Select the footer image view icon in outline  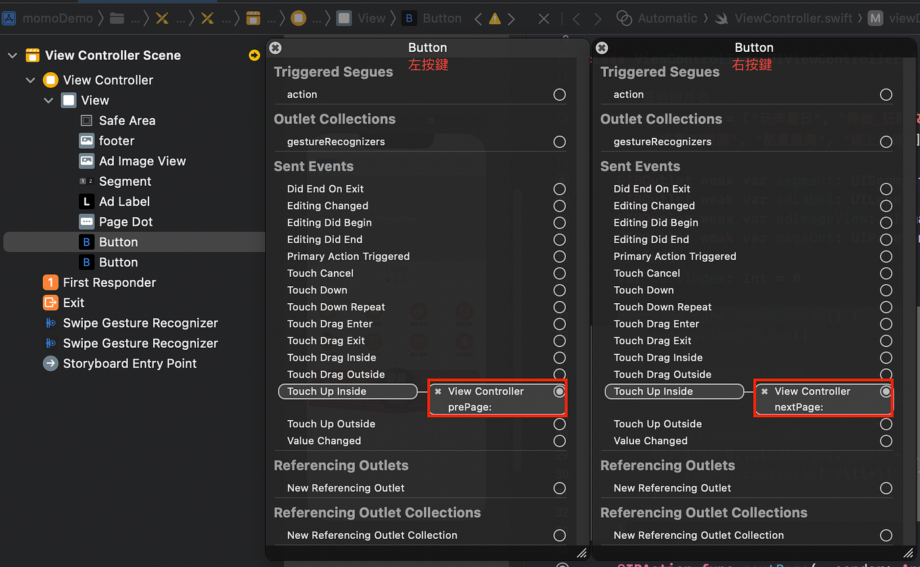coord(86,140)
